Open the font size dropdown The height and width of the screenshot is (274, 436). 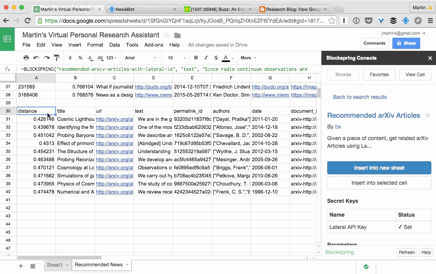(x=174, y=58)
